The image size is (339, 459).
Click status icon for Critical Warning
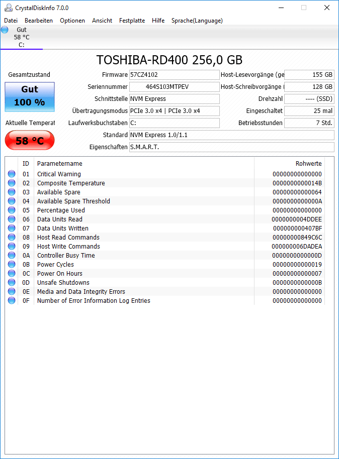(12, 174)
